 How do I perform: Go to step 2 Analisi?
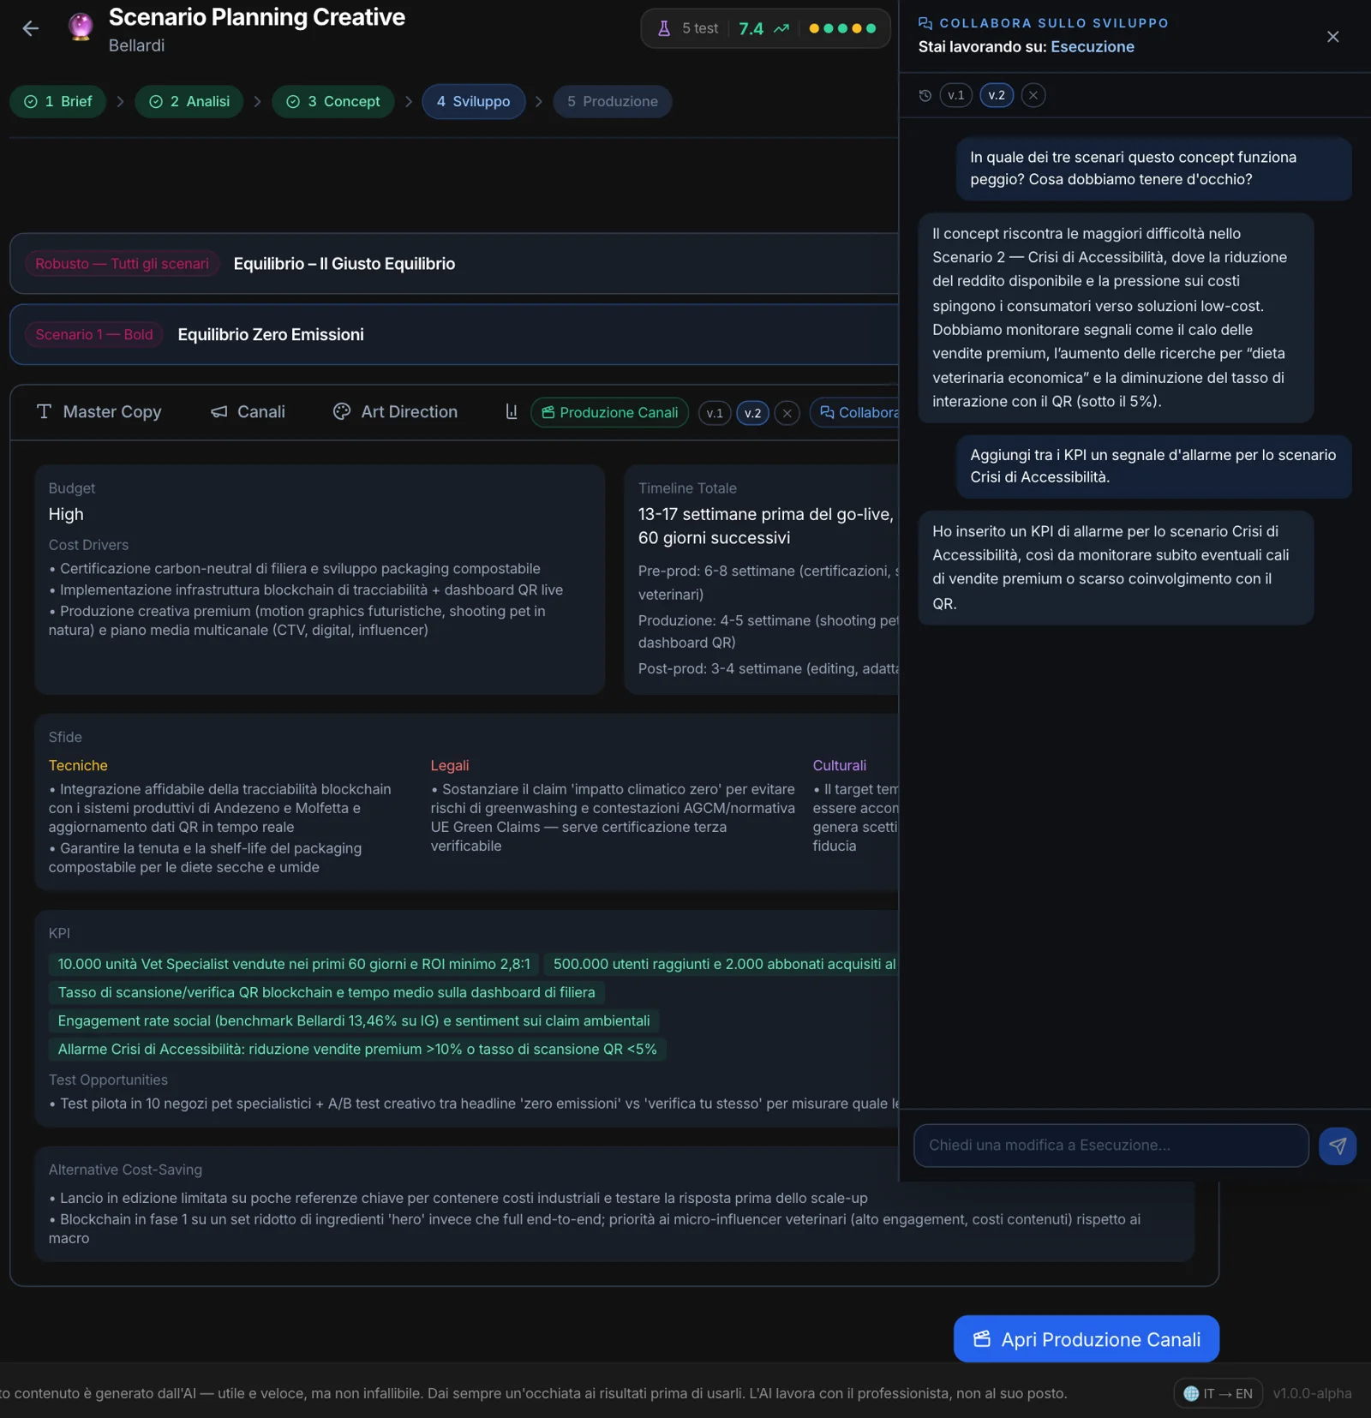[189, 101]
